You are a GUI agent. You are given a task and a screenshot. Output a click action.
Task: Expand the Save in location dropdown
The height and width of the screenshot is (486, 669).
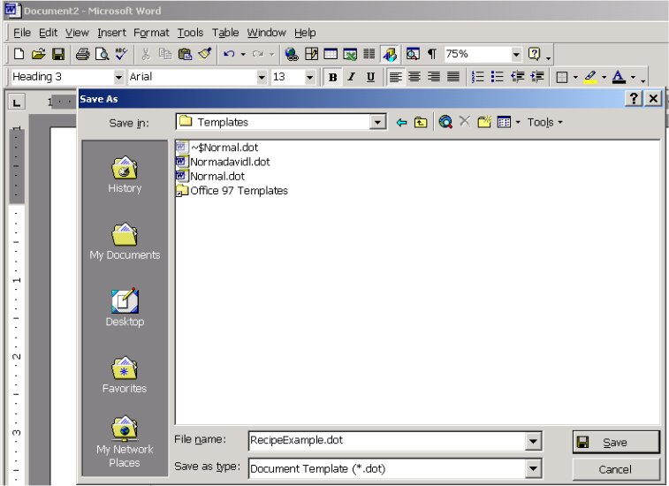tap(378, 123)
